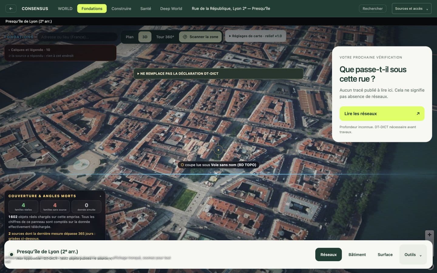Click the donnée simulée count card
This screenshot has height=273, width=437.
pyautogui.click(x=86, y=207)
